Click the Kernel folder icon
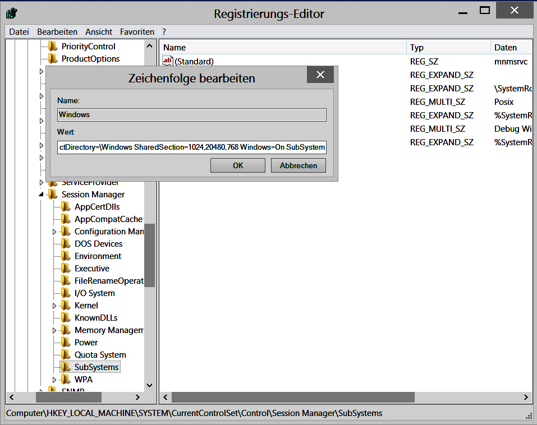The height and width of the screenshot is (425, 537). 66,305
